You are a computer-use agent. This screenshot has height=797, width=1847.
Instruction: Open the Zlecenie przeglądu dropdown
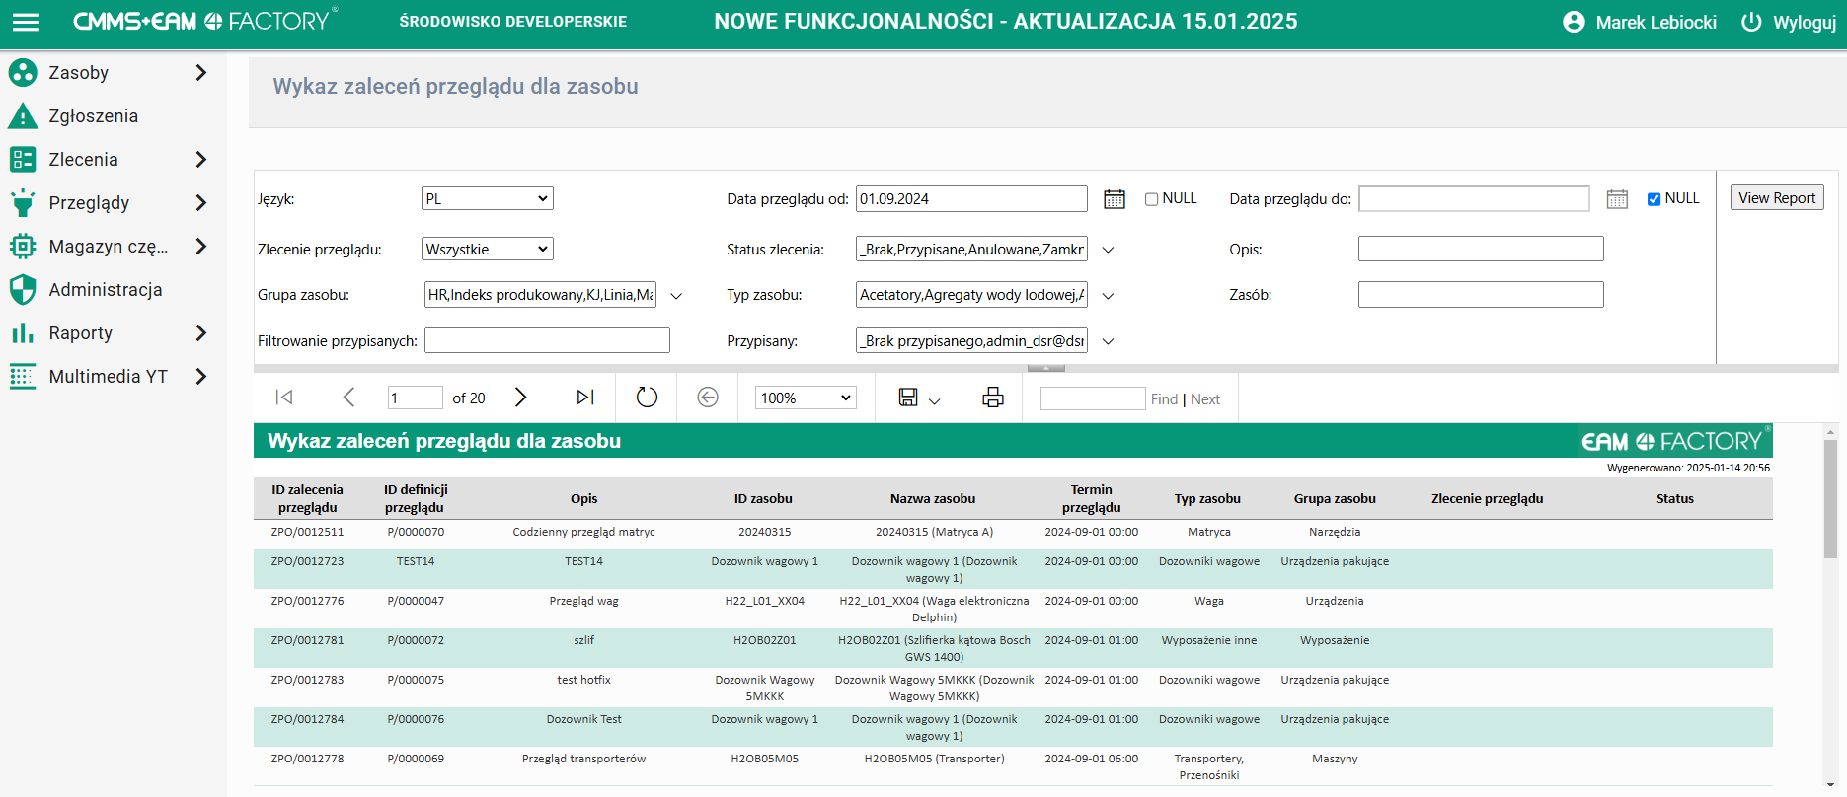click(488, 249)
